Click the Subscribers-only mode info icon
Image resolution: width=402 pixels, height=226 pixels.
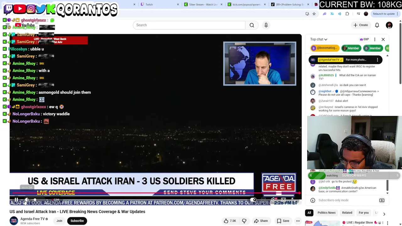313,200
